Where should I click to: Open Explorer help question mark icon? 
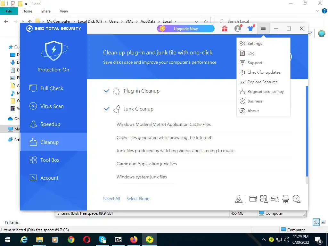coord(324,11)
